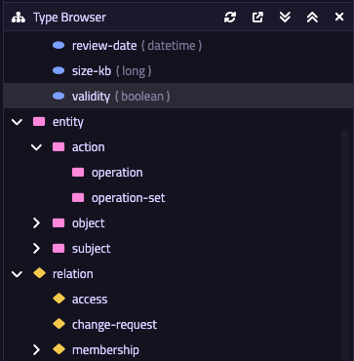Screen dimensions: 354x361
Task: Expand the object tree node
Action: coord(36,223)
